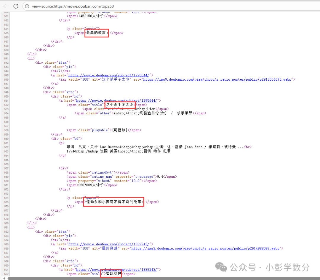Open subject/1295644 link on line 551
The image size is (320, 280).
[x=116, y=100]
